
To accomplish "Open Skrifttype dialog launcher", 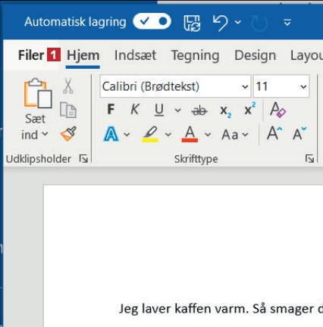I will (309, 159).
